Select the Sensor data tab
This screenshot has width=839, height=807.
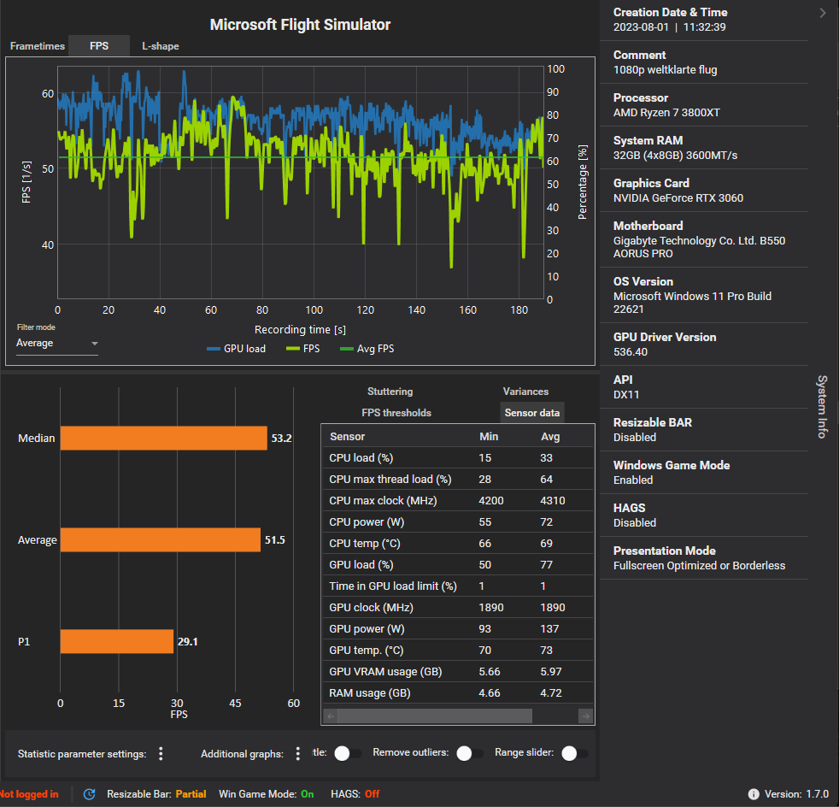pos(532,413)
